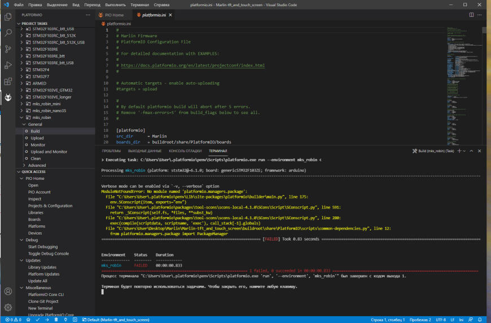
Task: Close the terminal panel
Action: (x=479, y=151)
